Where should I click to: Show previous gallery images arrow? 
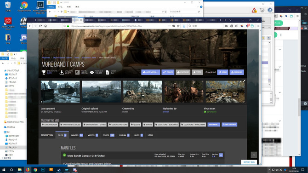pos(42,102)
